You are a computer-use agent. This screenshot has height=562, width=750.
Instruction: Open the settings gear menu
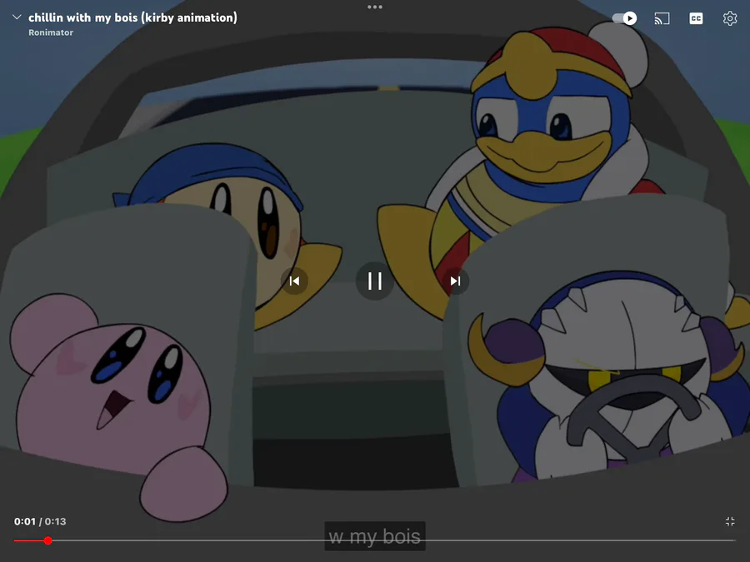click(x=730, y=18)
